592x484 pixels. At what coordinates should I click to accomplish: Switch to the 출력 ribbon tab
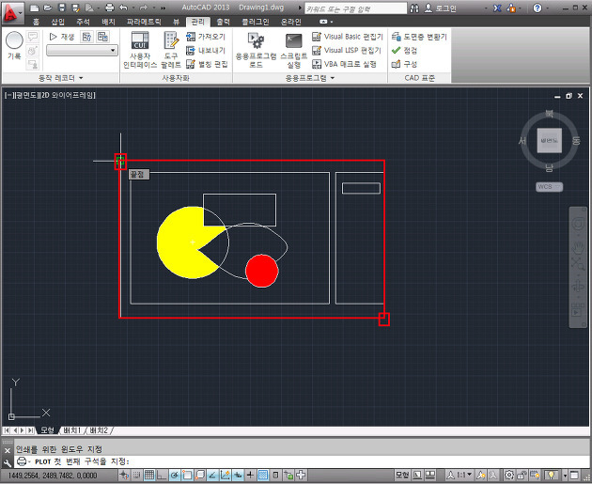(x=223, y=22)
